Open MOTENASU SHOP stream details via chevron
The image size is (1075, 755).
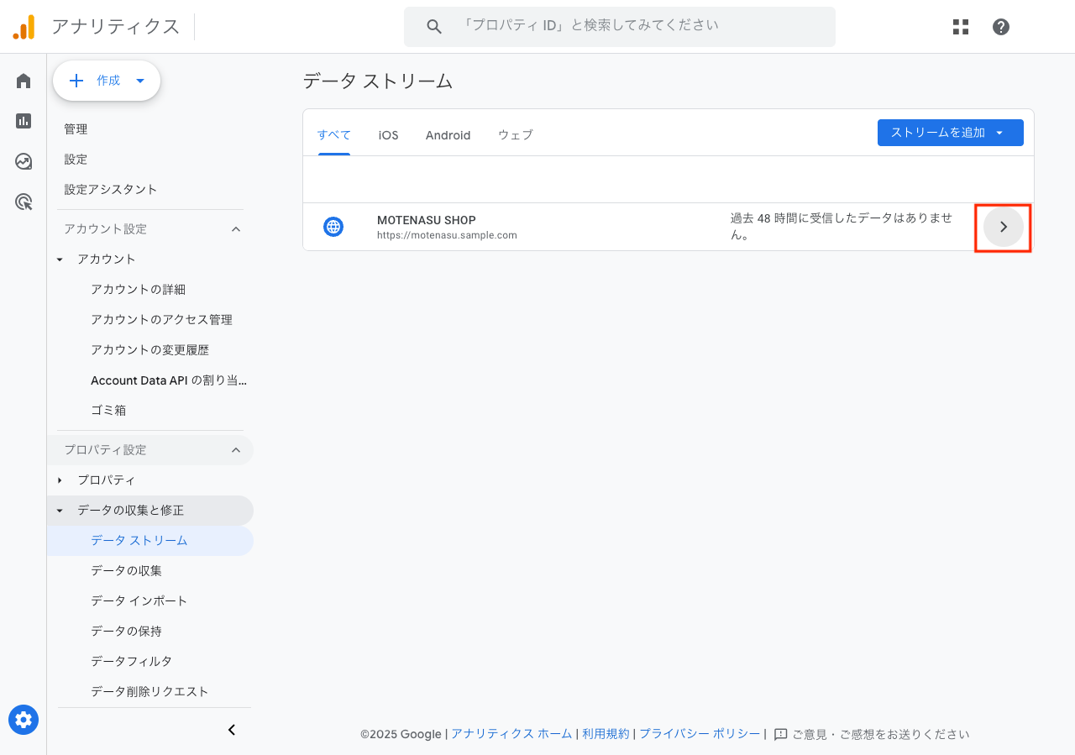pyautogui.click(x=1003, y=227)
